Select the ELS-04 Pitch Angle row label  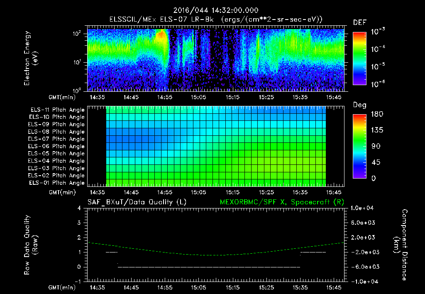56,161
